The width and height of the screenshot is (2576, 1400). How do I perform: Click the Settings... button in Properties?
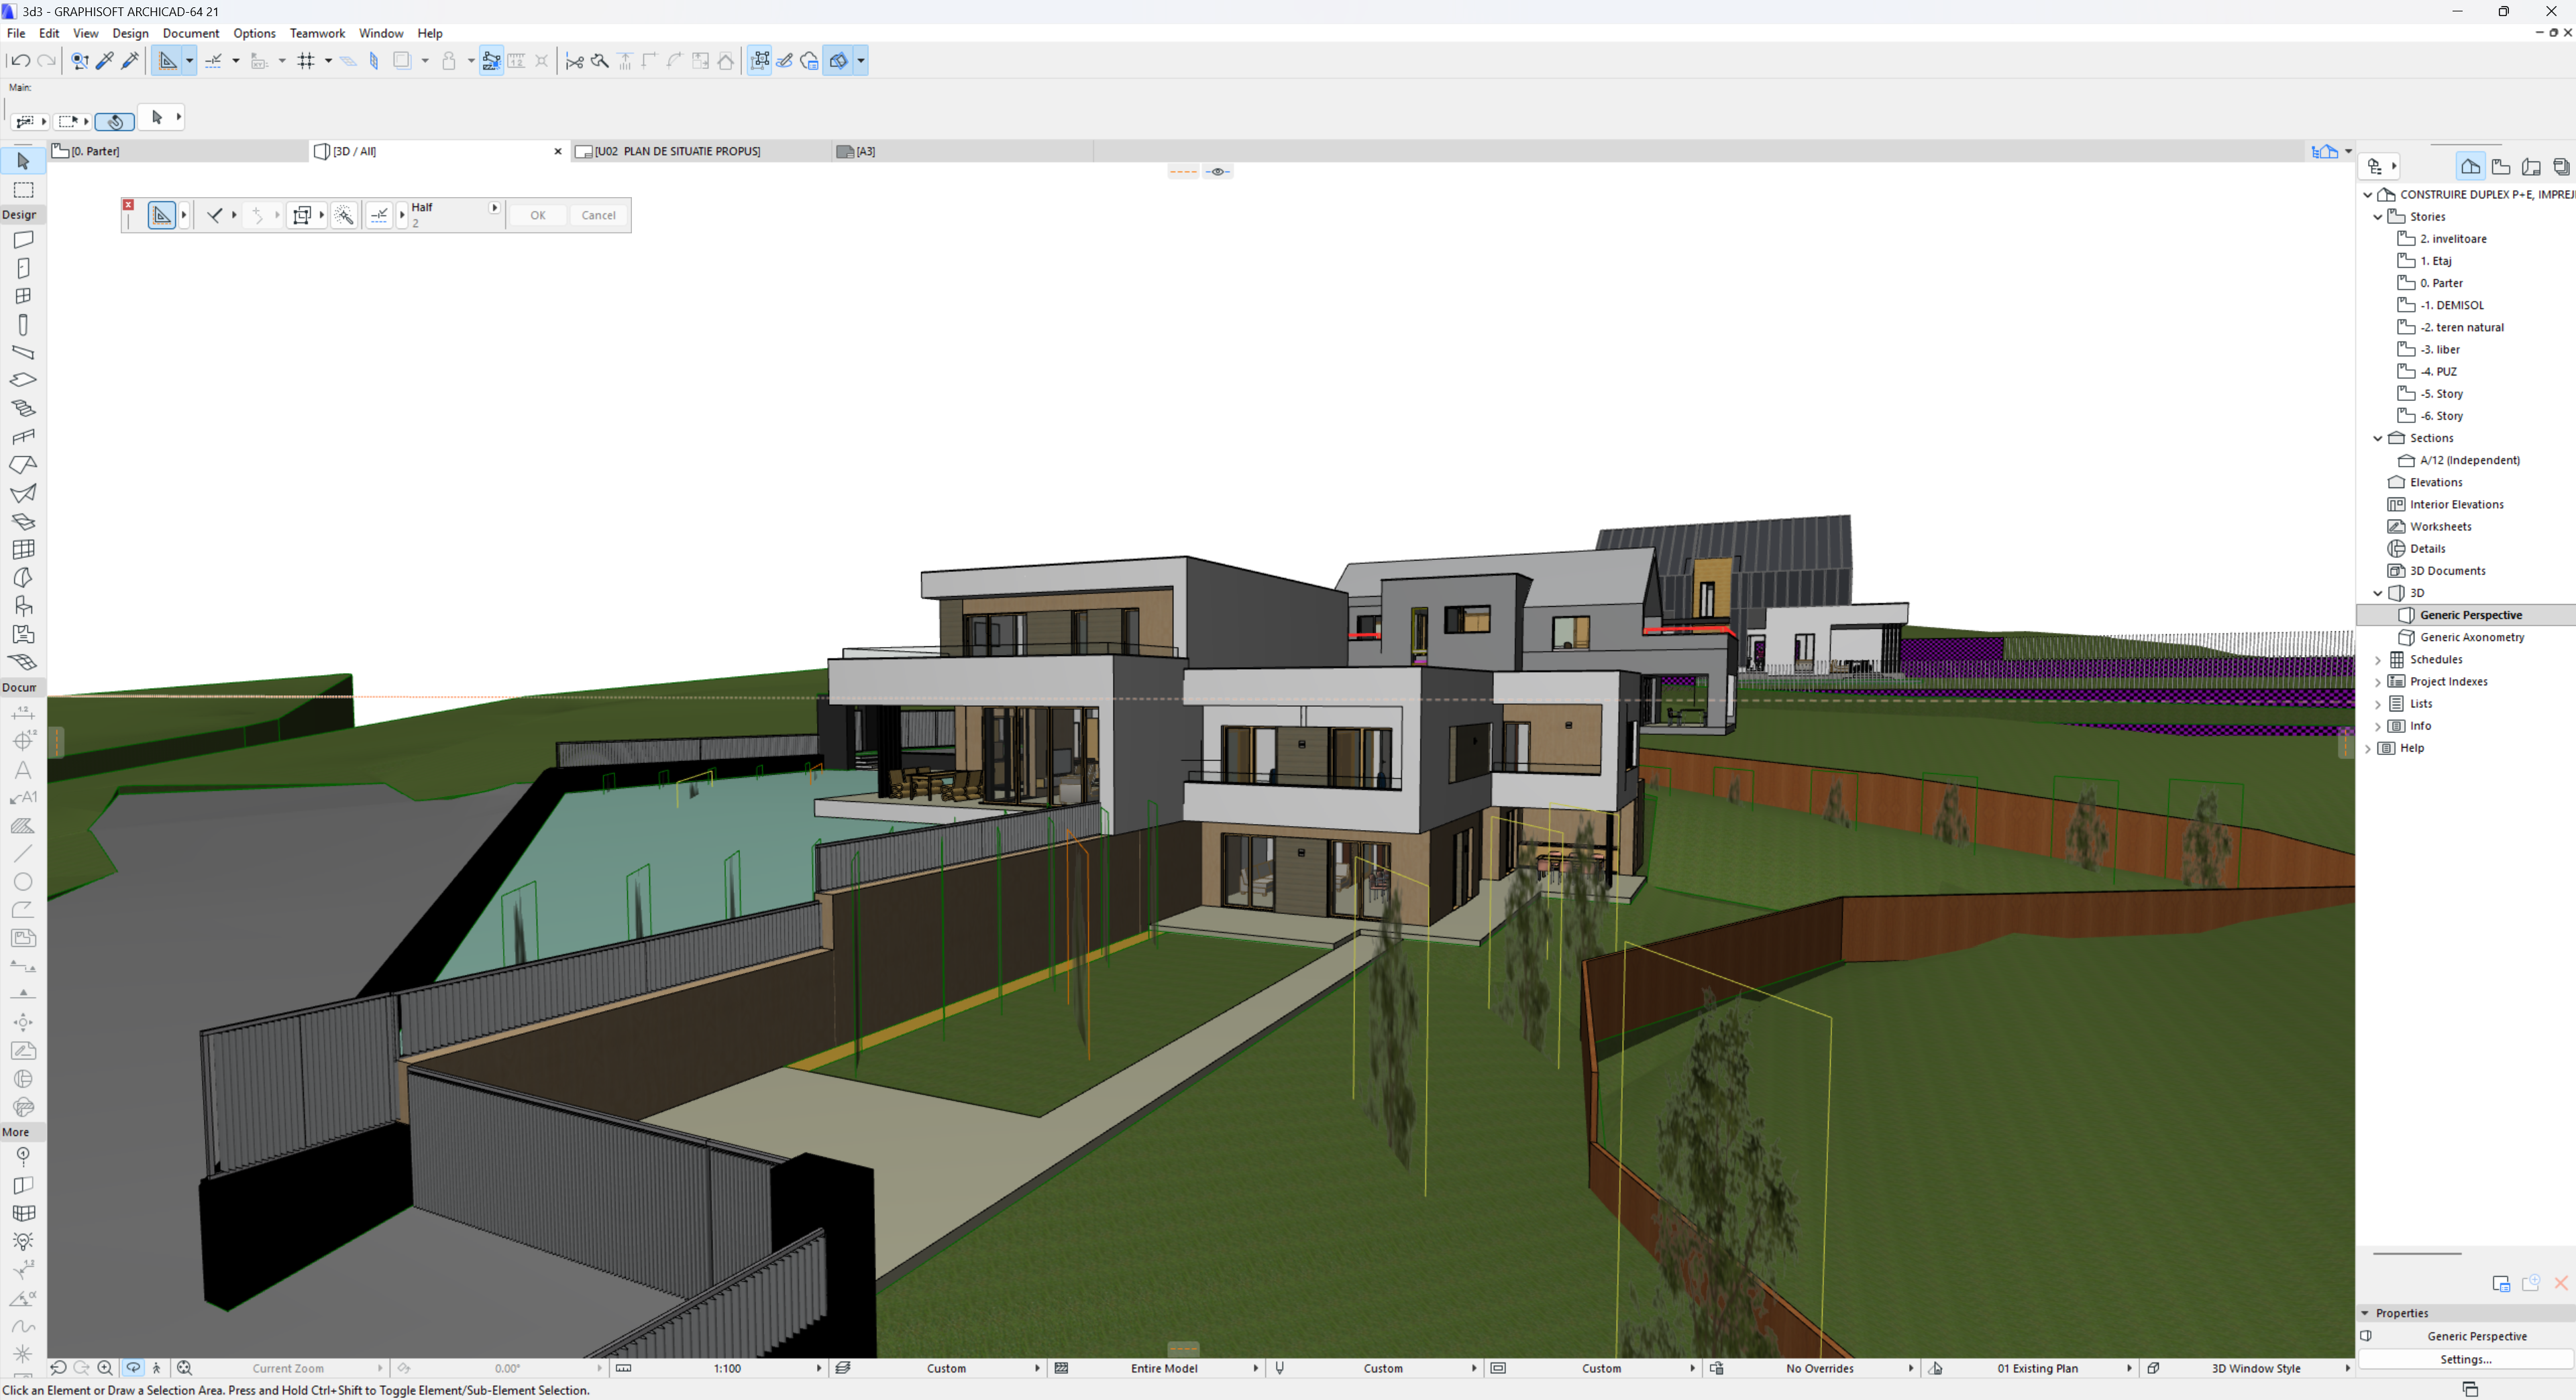(x=2465, y=1359)
